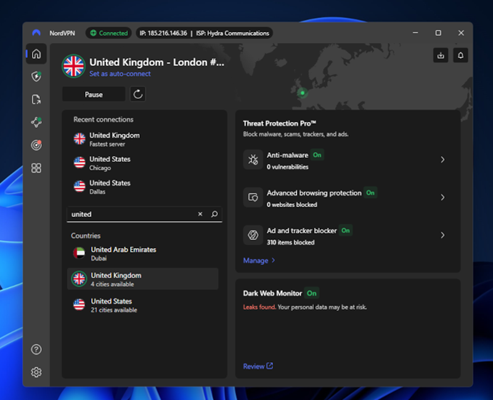This screenshot has height=400, width=493.
Task: Expand the Anti-malware row chevron
Action: tap(442, 160)
